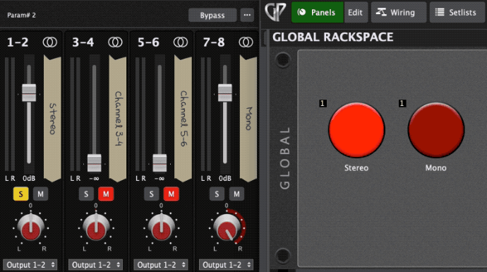The image size is (487, 272).
Task: Click the channel 3-4 volume fader handle
Action: pyautogui.click(x=94, y=162)
